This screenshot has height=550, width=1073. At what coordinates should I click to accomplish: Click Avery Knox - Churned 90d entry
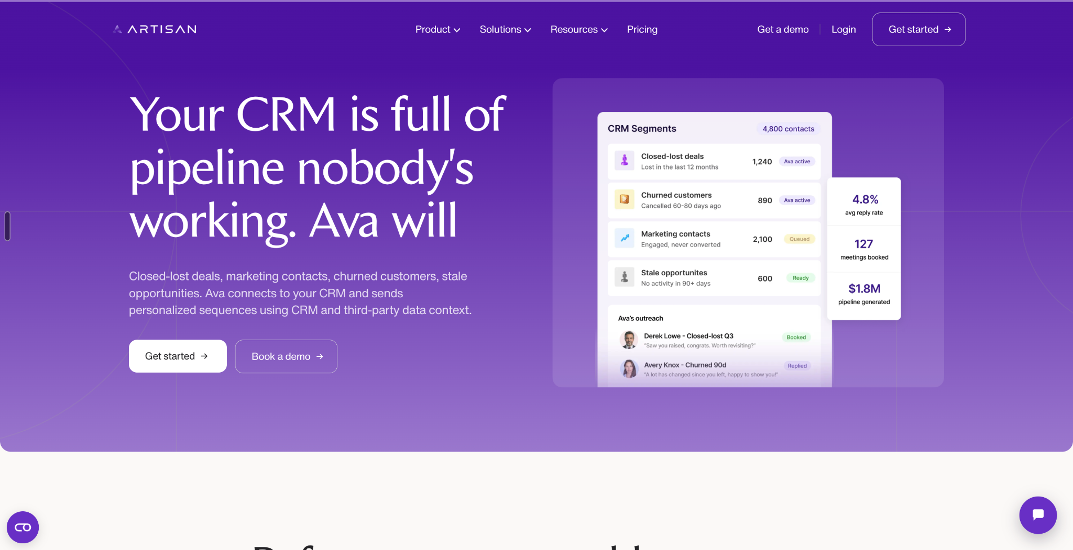point(715,369)
